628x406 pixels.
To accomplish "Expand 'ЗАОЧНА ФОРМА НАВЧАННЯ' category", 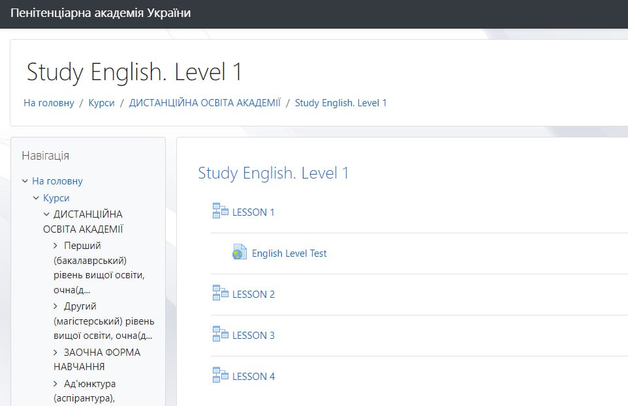I will coord(56,352).
